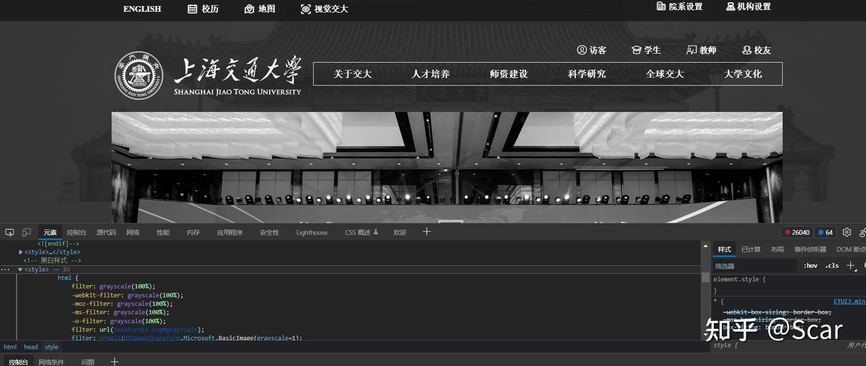Switch to 布局 tab in sidebar
This screenshot has height=366, width=866.
(x=777, y=249)
